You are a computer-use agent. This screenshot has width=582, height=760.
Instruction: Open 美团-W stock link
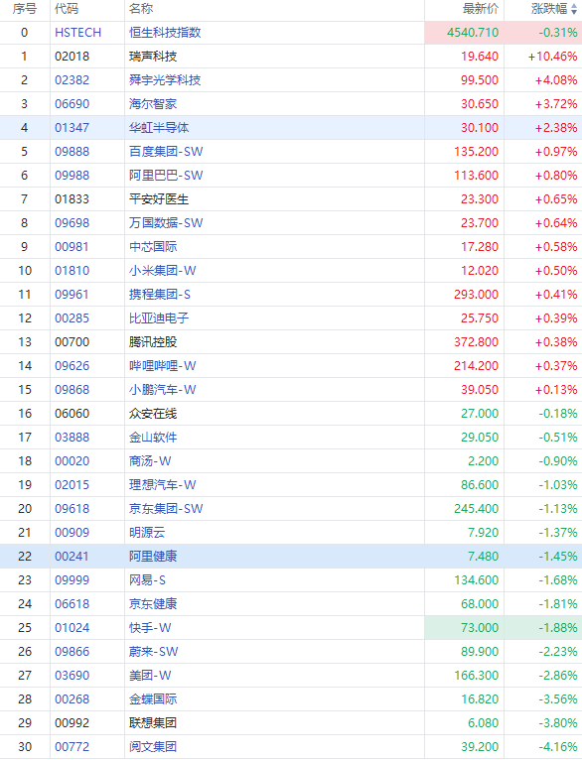click(x=150, y=676)
